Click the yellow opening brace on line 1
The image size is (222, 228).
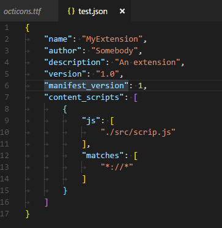(28, 28)
